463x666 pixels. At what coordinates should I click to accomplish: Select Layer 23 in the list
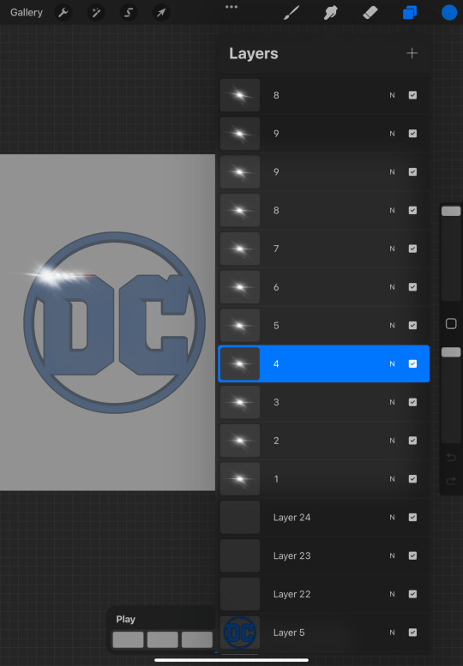coord(324,555)
